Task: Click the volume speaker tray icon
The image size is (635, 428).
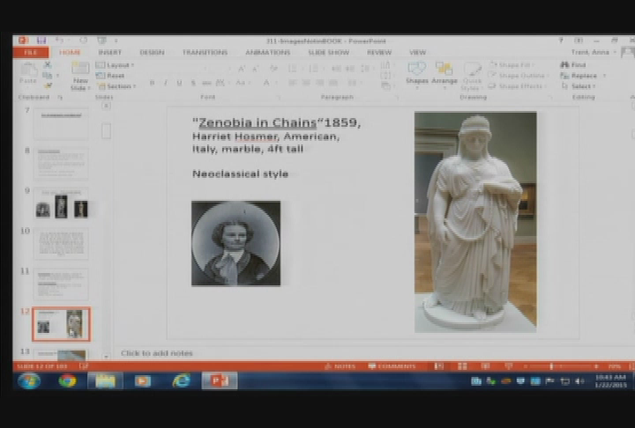Action: point(579,380)
